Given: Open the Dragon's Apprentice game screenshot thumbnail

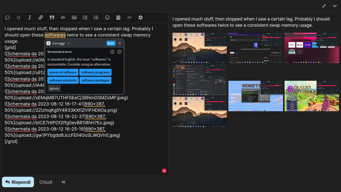Looking at the screenshot, I should [x=312, y=96].
